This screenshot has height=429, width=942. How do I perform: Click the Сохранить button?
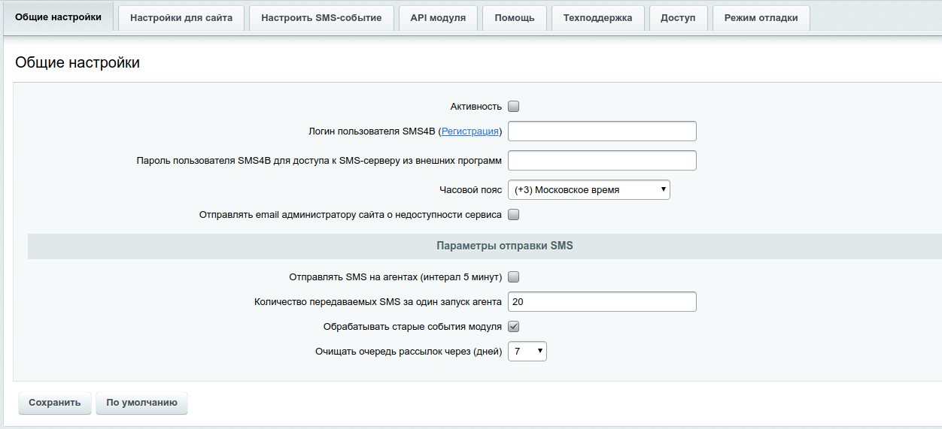pyautogui.click(x=55, y=403)
